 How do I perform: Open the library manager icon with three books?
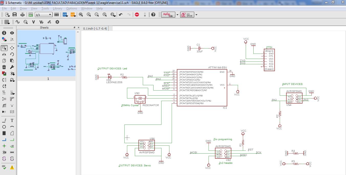pyautogui.click(x=57, y=15)
